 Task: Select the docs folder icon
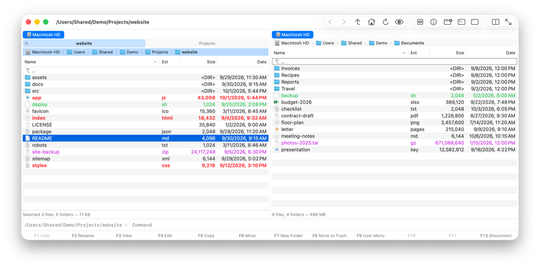pos(28,84)
